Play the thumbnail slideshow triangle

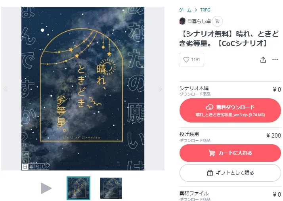point(46,188)
